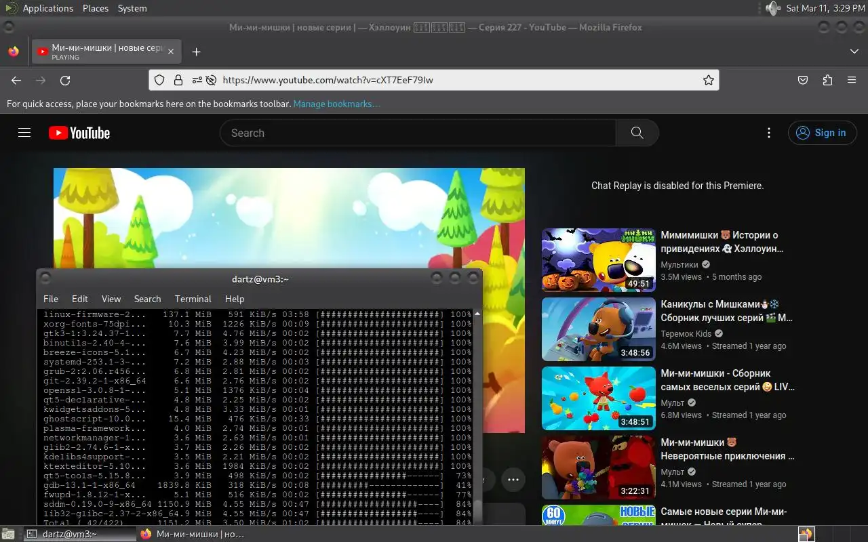
Task: Open terminal Search menu
Action: pos(147,299)
